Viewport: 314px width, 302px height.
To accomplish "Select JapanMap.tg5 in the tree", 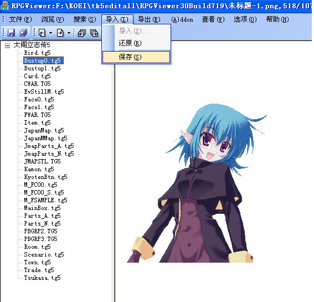I will tap(44, 130).
